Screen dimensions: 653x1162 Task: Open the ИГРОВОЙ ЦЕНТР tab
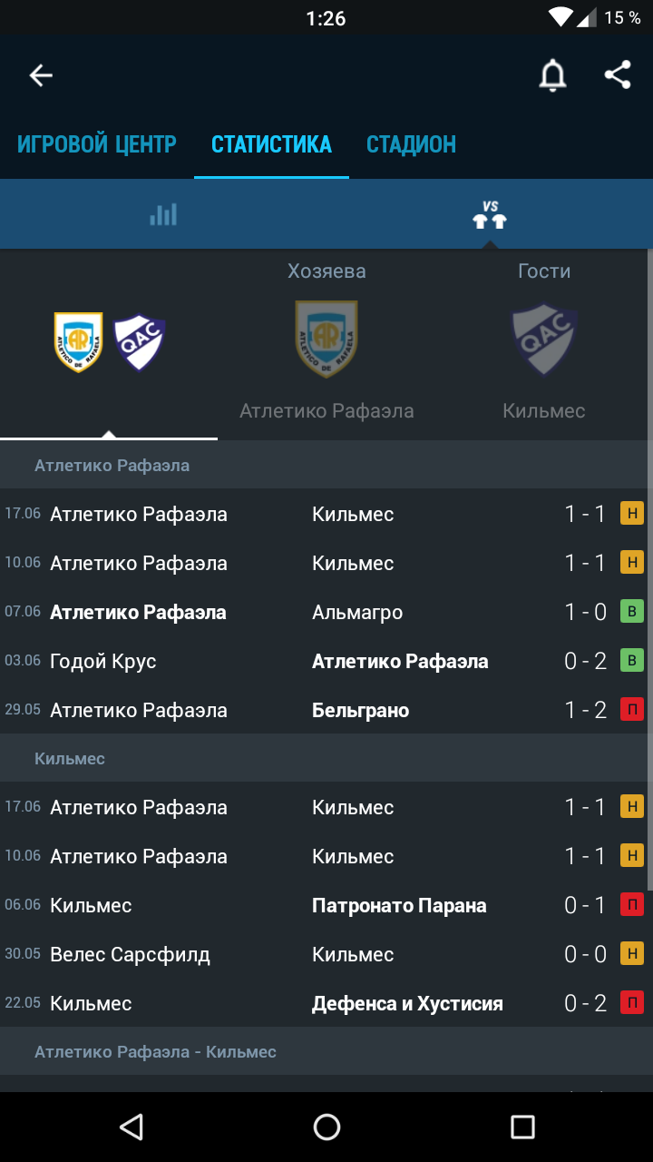pyautogui.click(x=97, y=144)
